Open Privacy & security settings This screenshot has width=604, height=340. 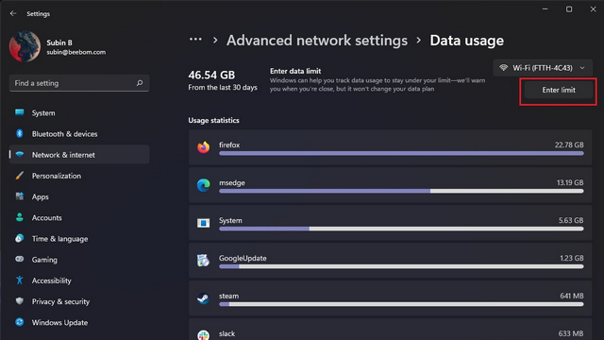(79, 301)
